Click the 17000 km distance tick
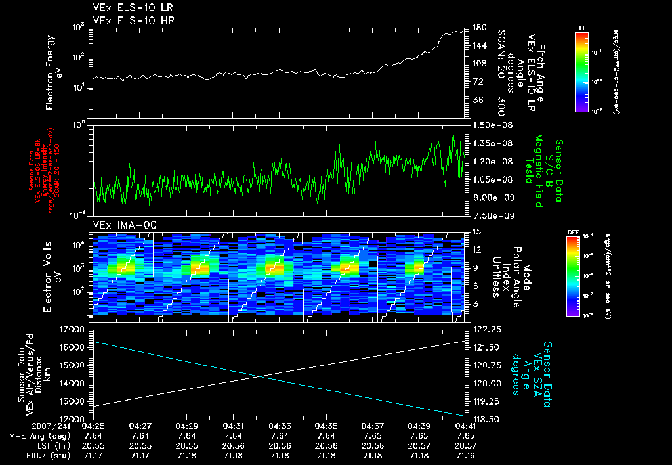 71,330
